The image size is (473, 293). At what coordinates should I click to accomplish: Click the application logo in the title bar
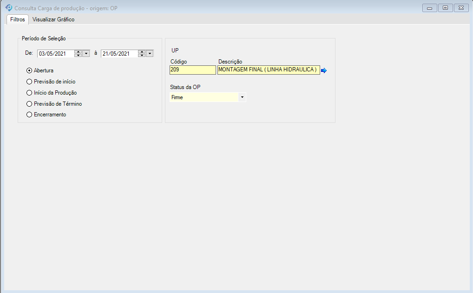point(8,8)
